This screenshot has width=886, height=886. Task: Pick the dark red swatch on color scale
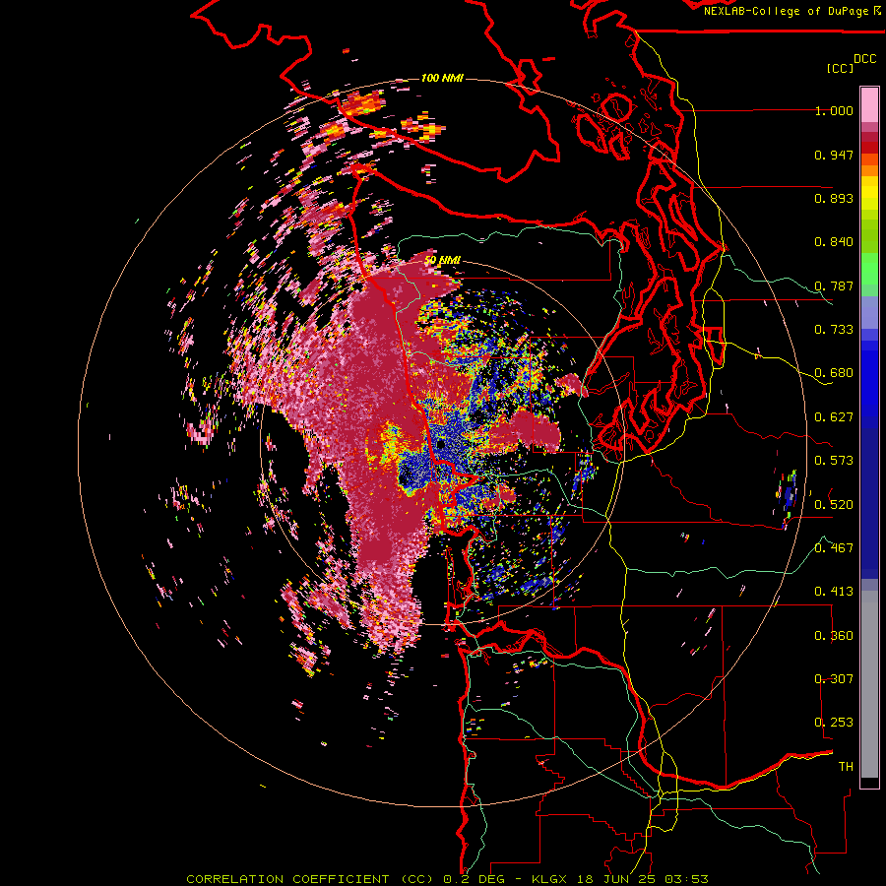tap(869, 137)
